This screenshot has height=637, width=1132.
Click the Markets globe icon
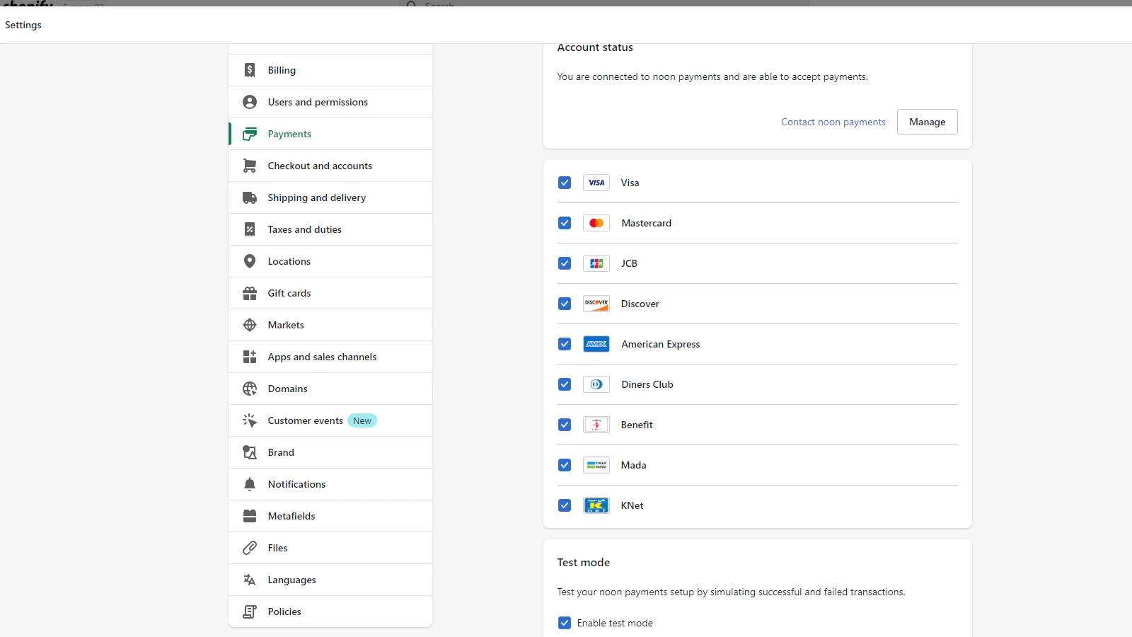click(250, 325)
